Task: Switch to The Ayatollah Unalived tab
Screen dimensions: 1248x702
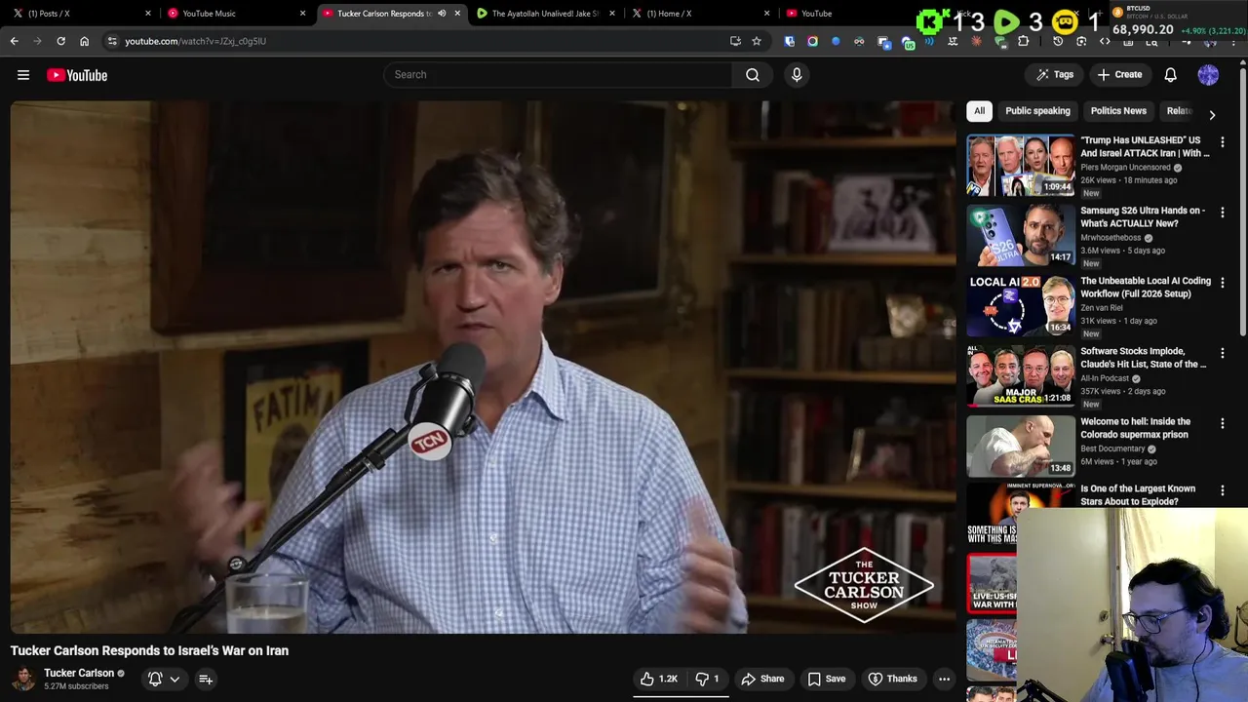Action: pyautogui.click(x=544, y=14)
